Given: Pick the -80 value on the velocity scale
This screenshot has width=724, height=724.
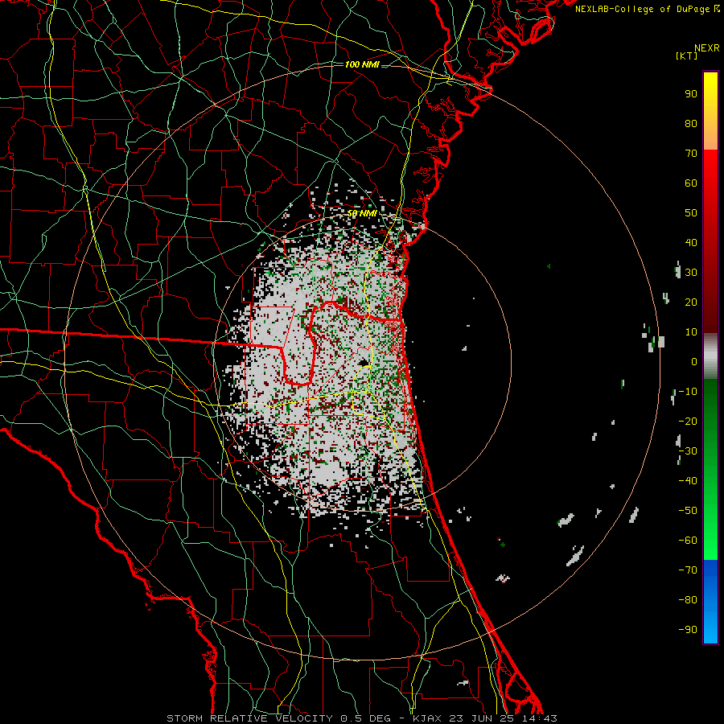Looking at the screenshot, I should tap(688, 600).
